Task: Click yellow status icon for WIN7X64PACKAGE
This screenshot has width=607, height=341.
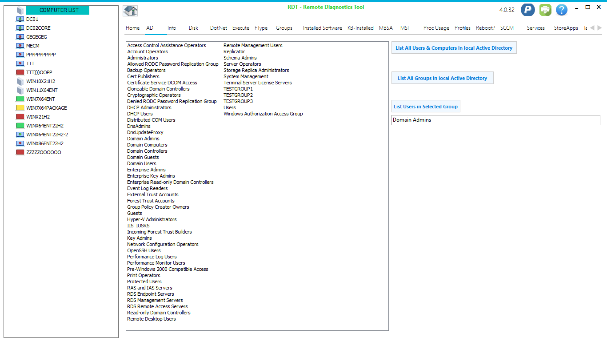Action: 20,108
